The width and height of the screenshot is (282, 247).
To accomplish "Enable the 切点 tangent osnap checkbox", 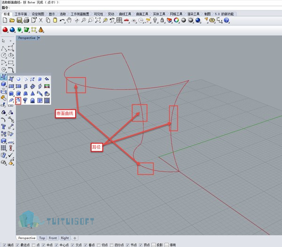I will (99, 245).
